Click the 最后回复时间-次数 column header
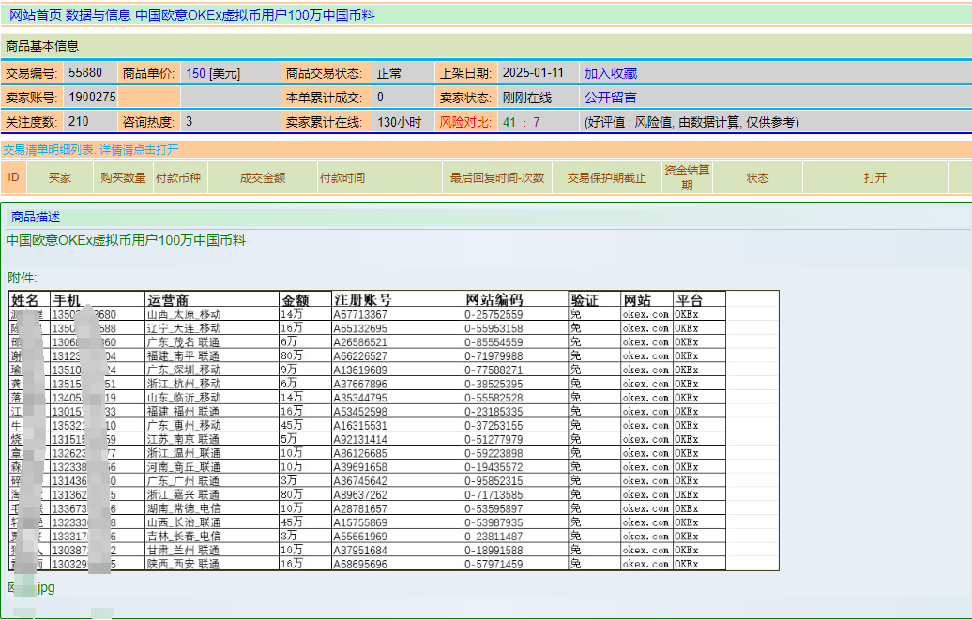This screenshot has width=972, height=620. coord(497,178)
